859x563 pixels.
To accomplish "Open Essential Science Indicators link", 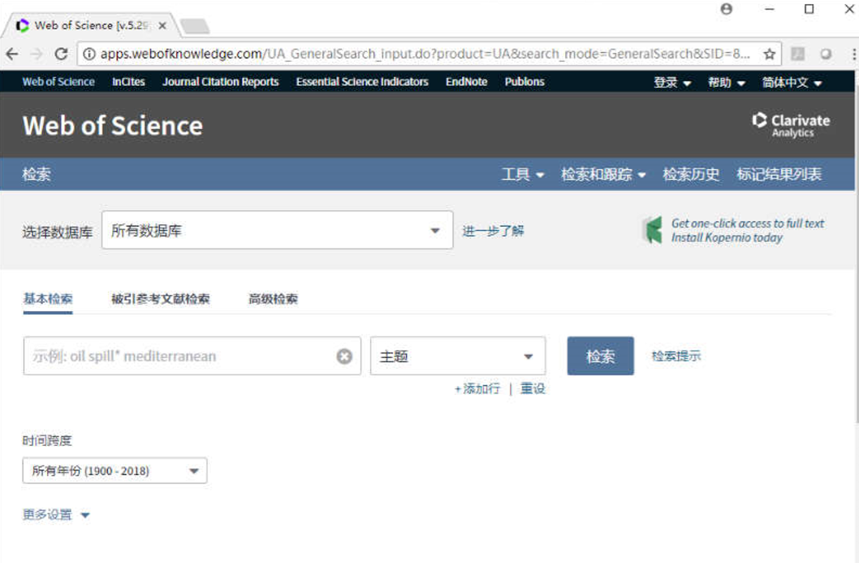I will click(x=362, y=82).
